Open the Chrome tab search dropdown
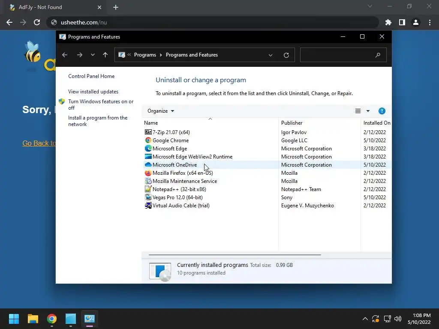The image size is (439, 329). pos(370,6)
